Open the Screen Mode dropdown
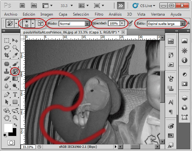 pos(103,6)
